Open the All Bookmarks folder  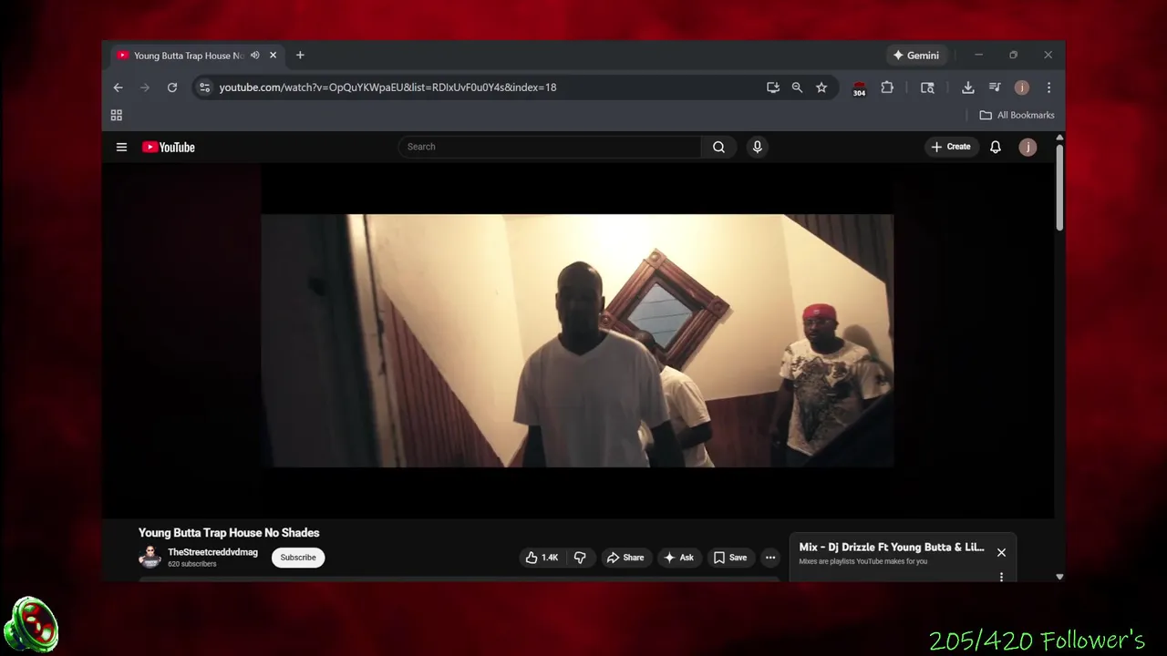(1017, 115)
